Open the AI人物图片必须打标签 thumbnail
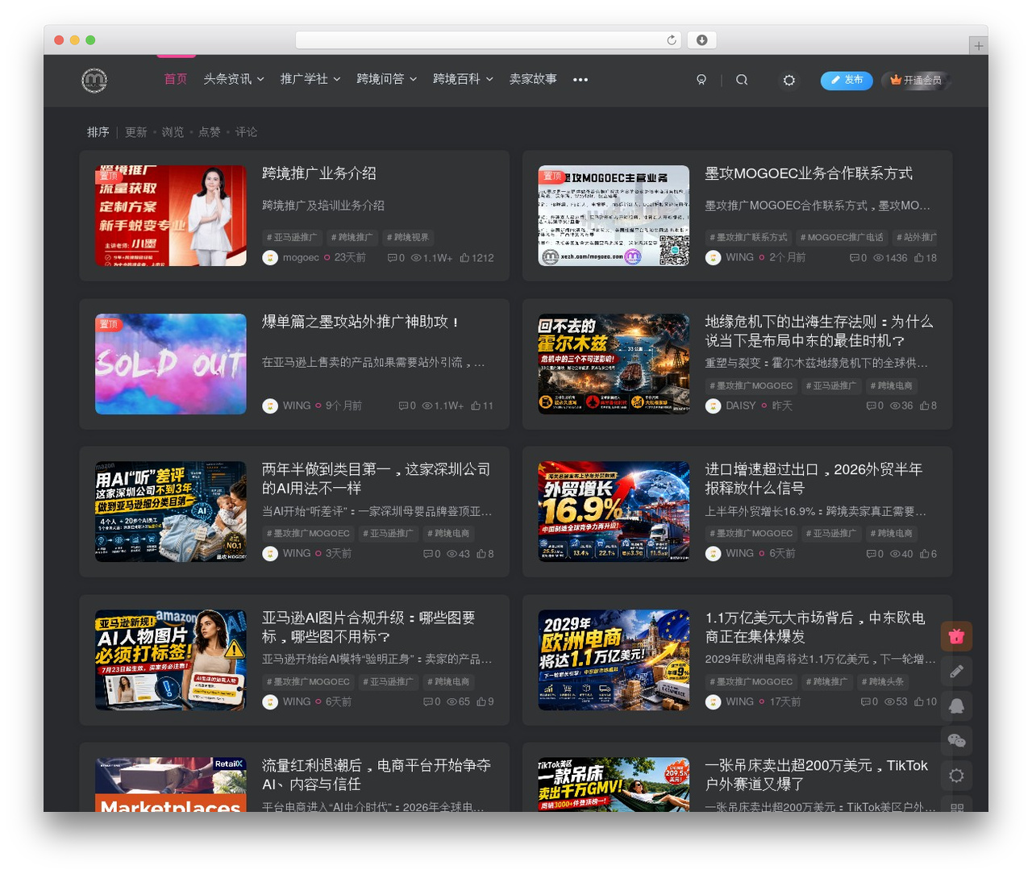This screenshot has height=874, width=1032. 171,660
